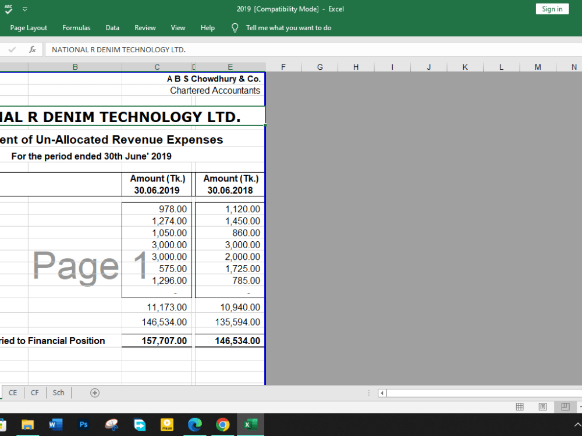Click the Tell me lightbulb icon
The width and height of the screenshot is (582, 436).
coord(235,28)
